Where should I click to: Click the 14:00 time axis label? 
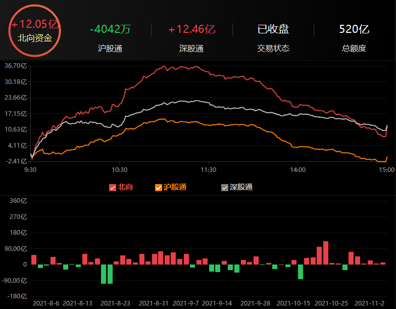point(298,170)
